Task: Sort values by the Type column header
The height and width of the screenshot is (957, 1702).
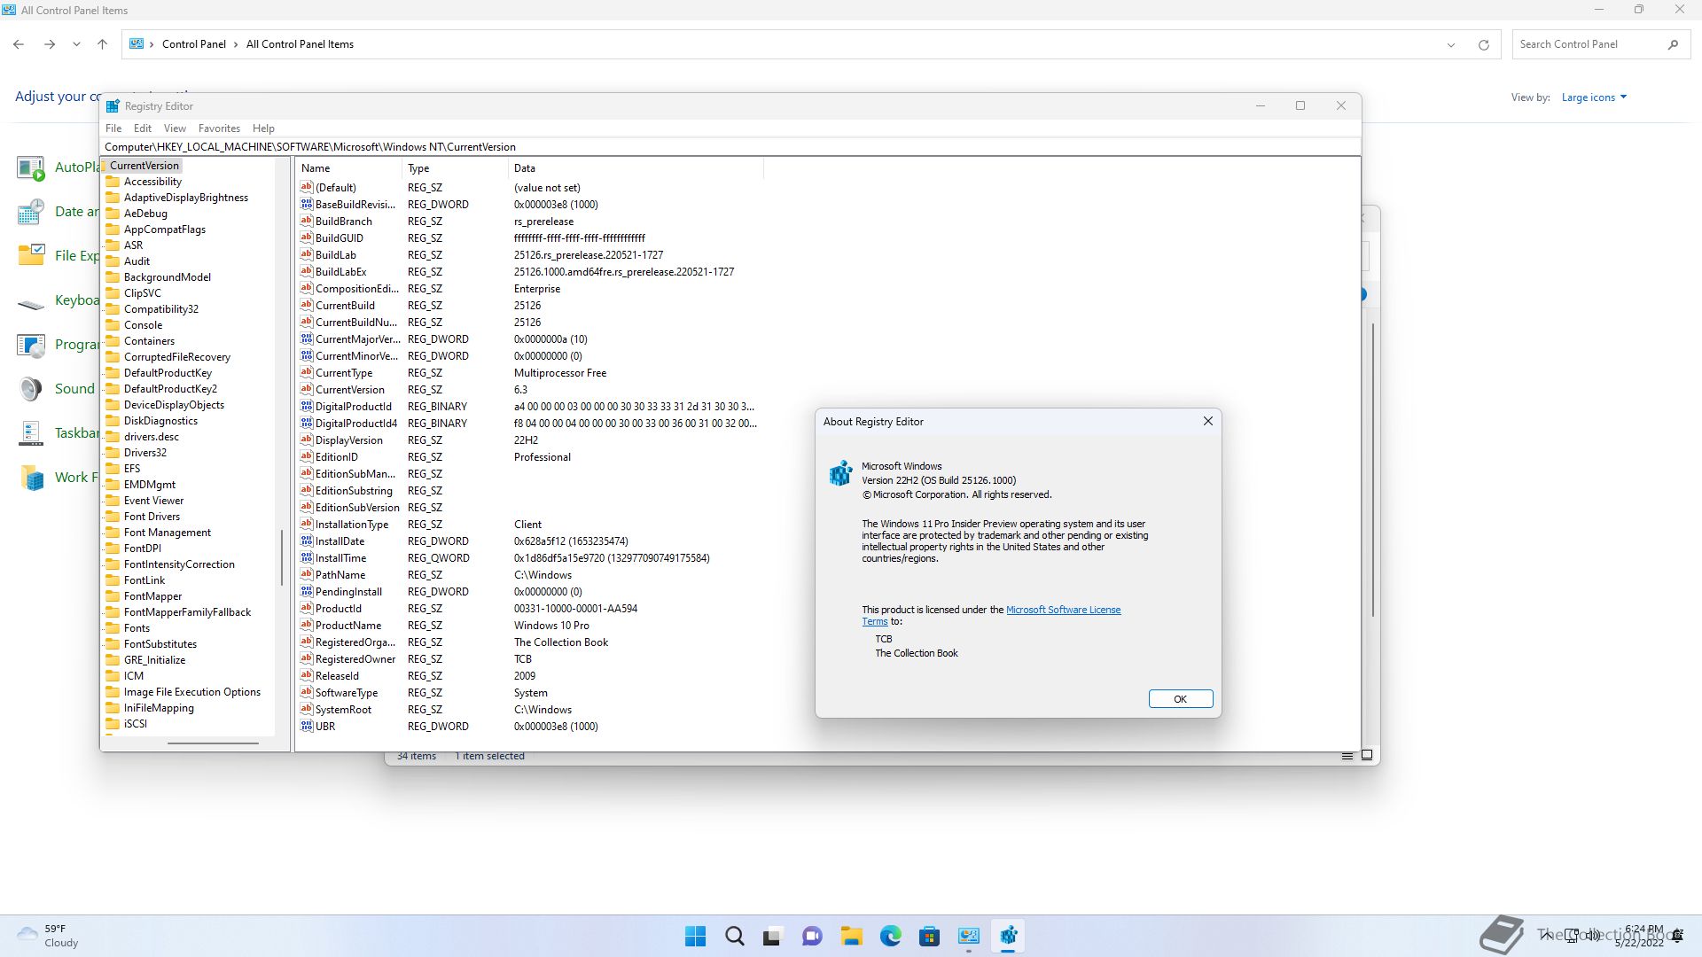Action: point(456,168)
